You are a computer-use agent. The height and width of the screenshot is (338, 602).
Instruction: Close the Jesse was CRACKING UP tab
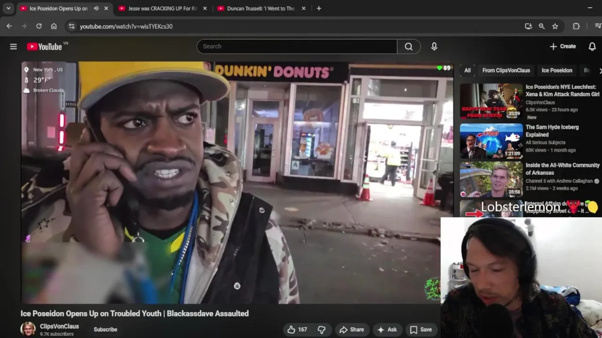(205, 8)
